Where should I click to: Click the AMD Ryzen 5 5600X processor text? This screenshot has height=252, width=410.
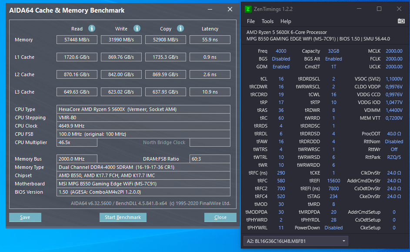(287, 32)
